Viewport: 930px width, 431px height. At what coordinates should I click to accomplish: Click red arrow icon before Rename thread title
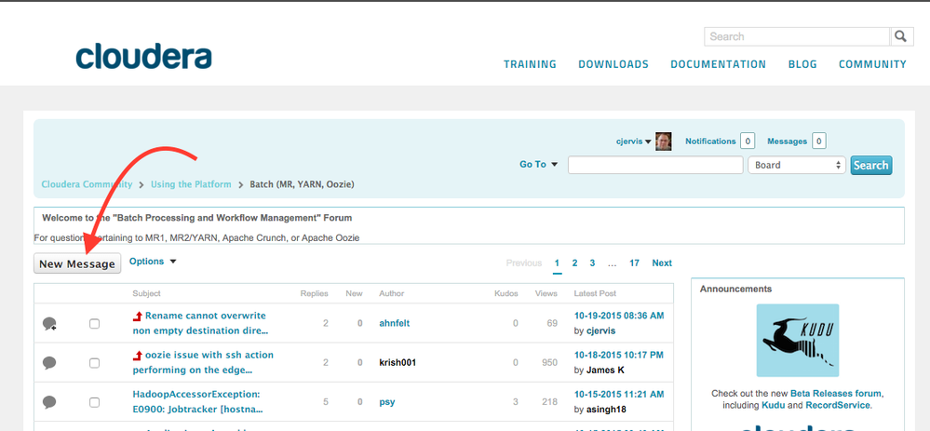(138, 316)
